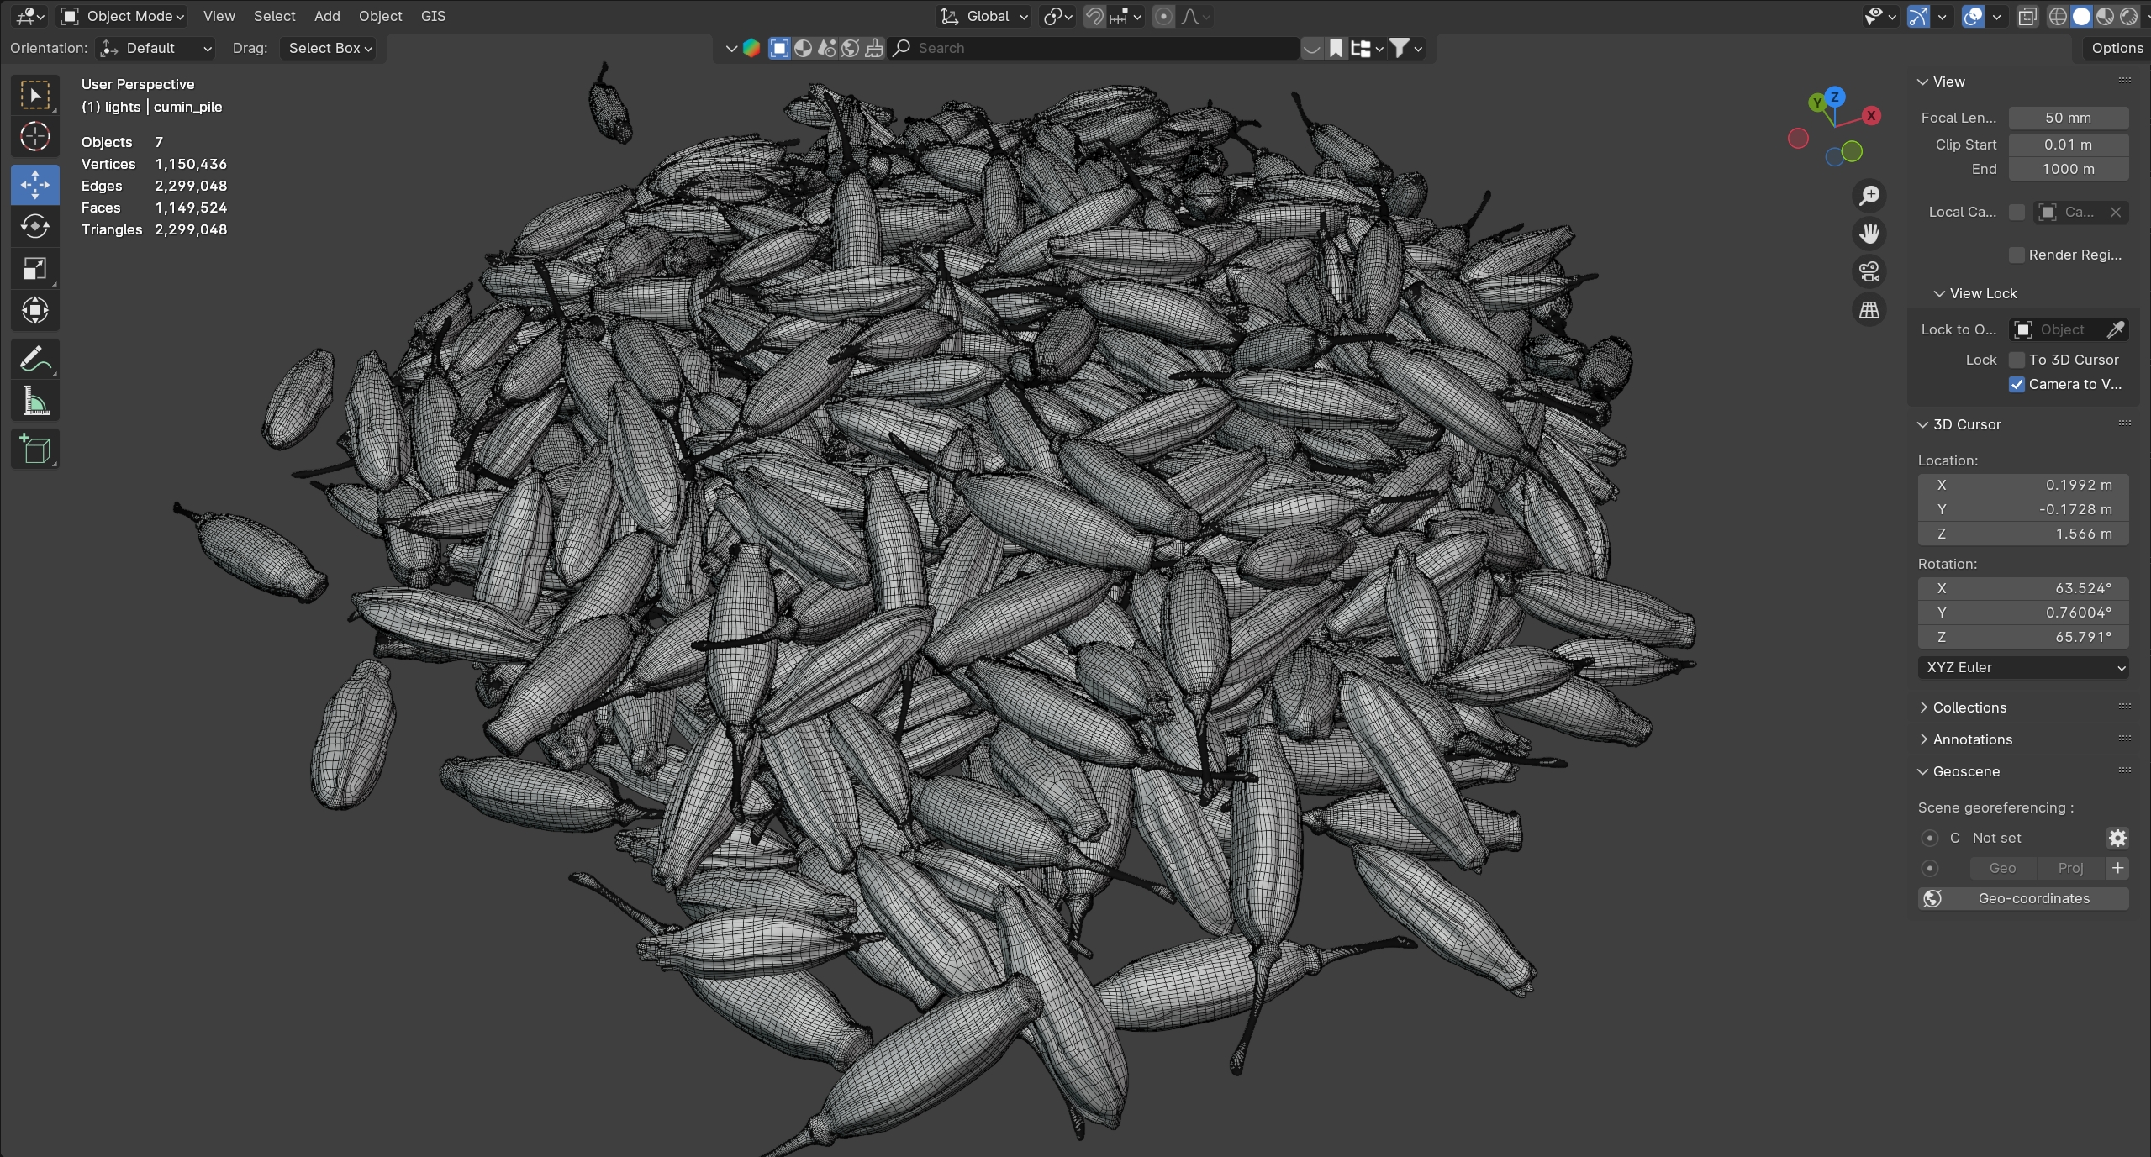Activate the Annotate tool
The image size is (2151, 1157).
[34, 360]
